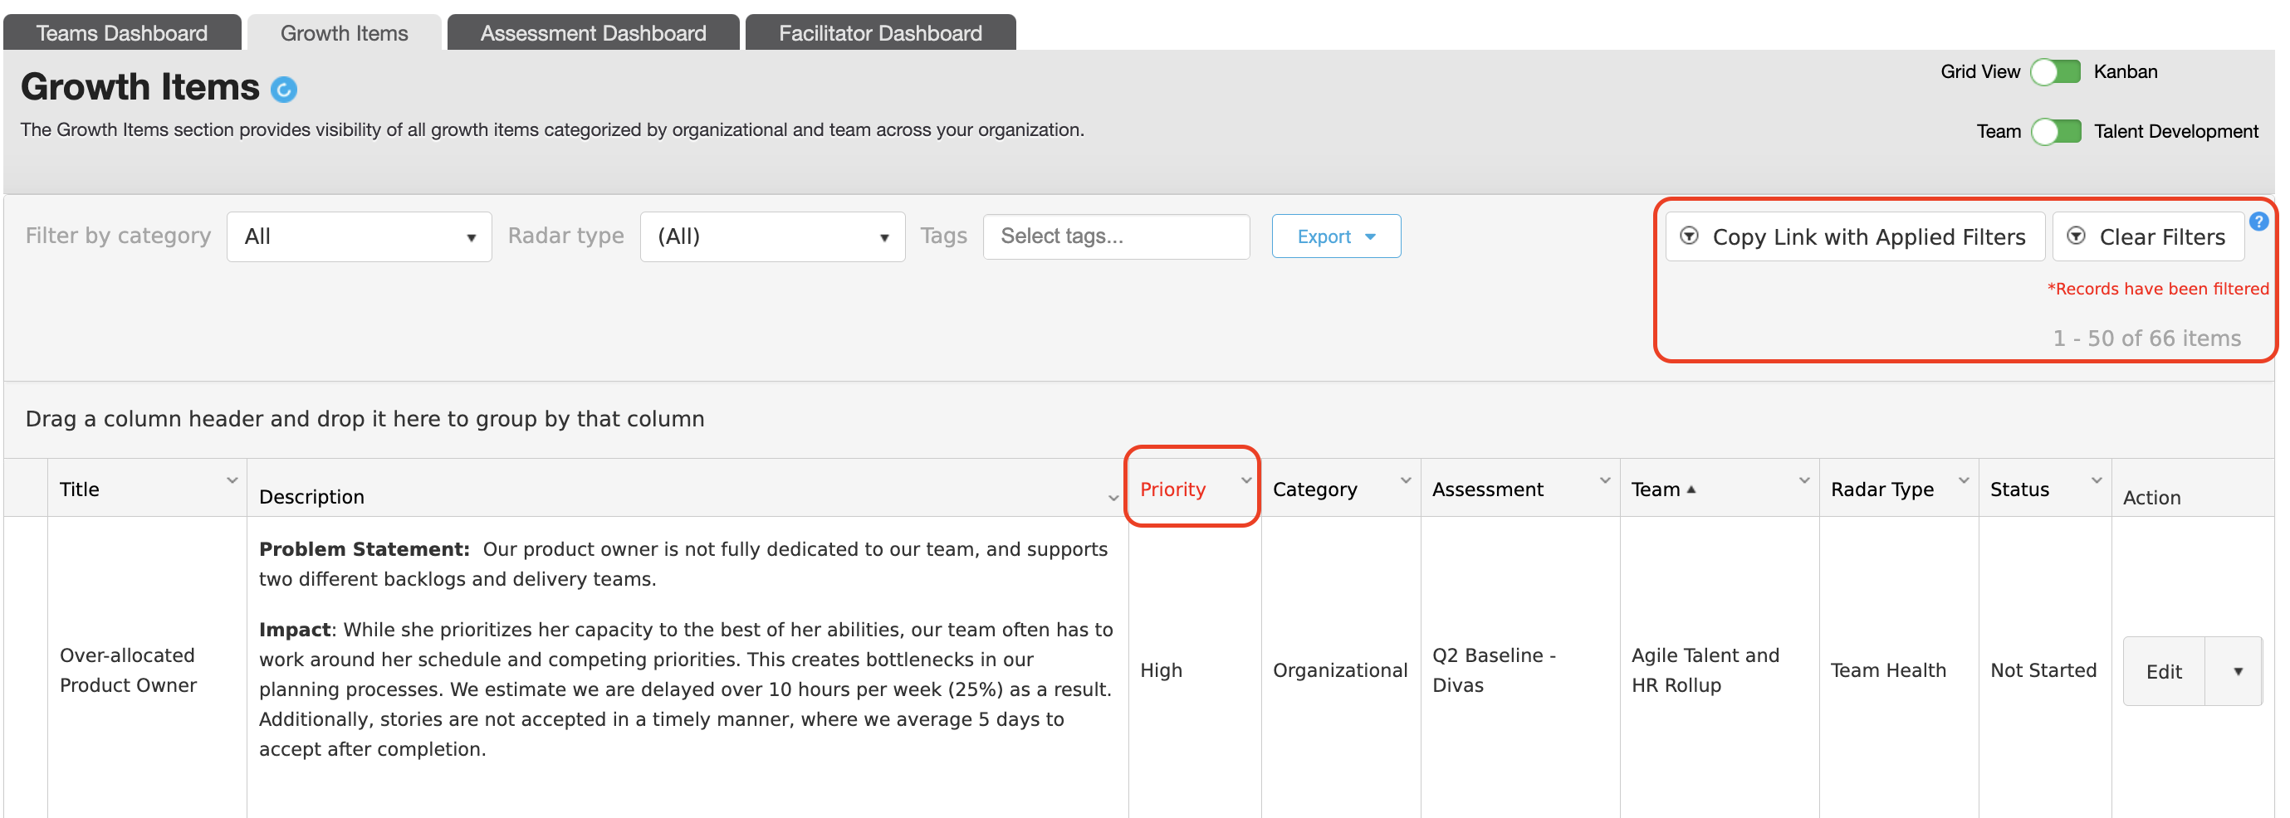Switch to the Assessment Dashboard tab

click(593, 33)
